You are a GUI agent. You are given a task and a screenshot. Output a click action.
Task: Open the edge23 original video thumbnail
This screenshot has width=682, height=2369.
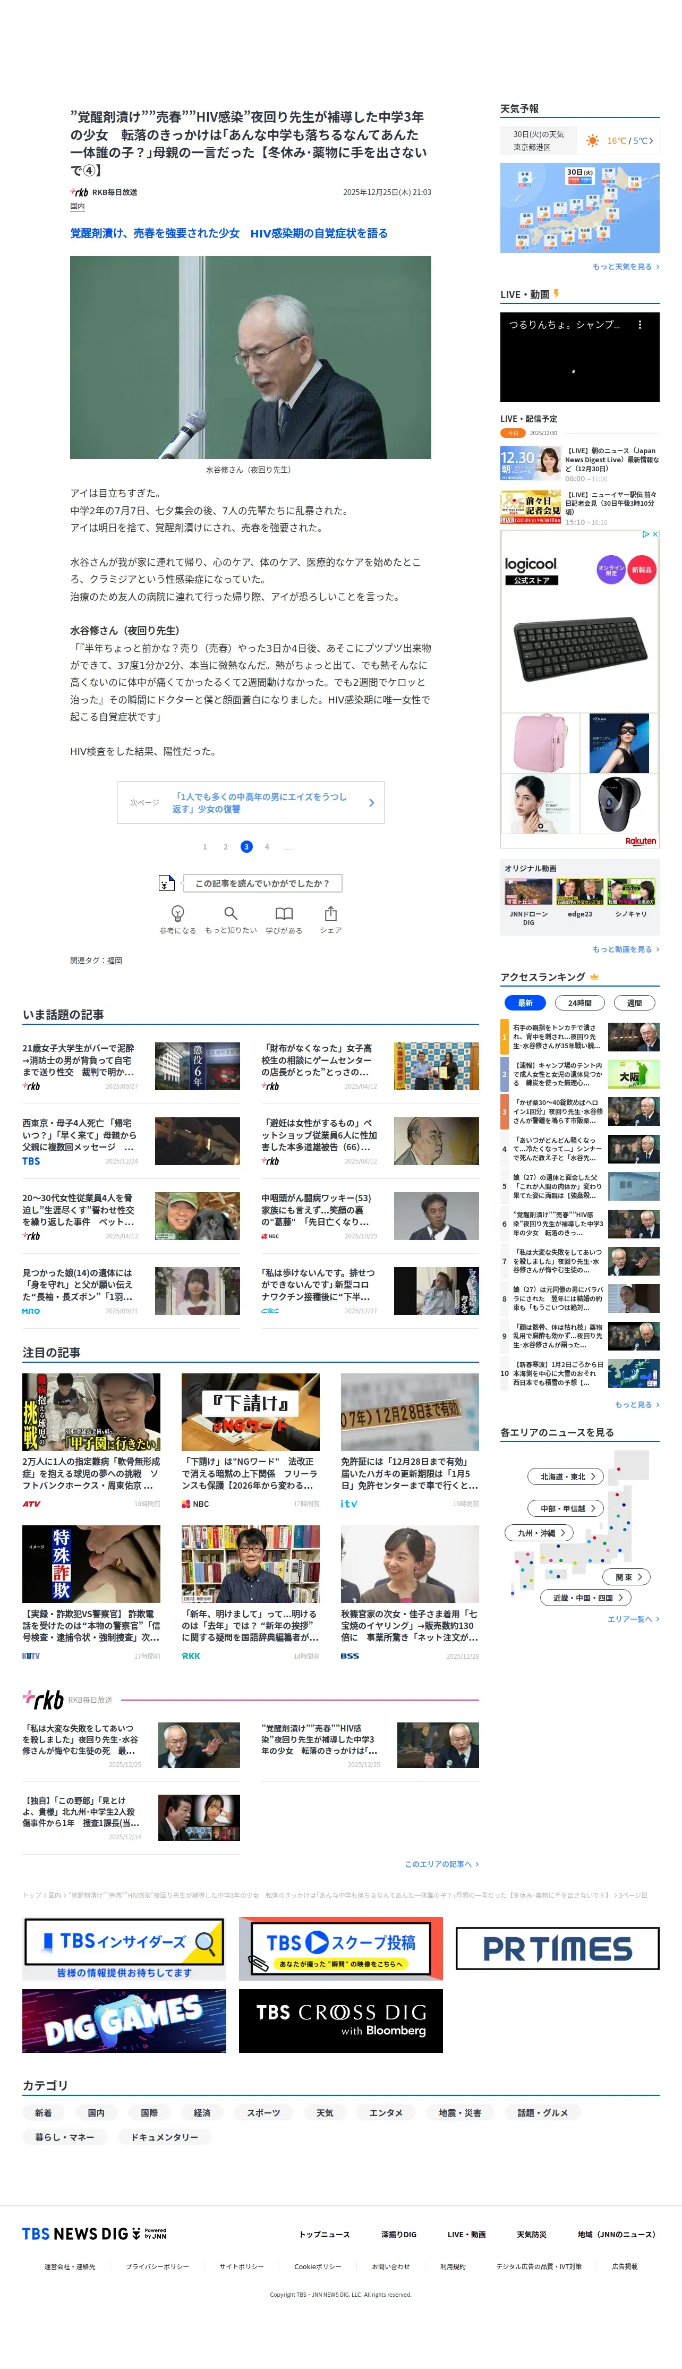(x=580, y=892)
